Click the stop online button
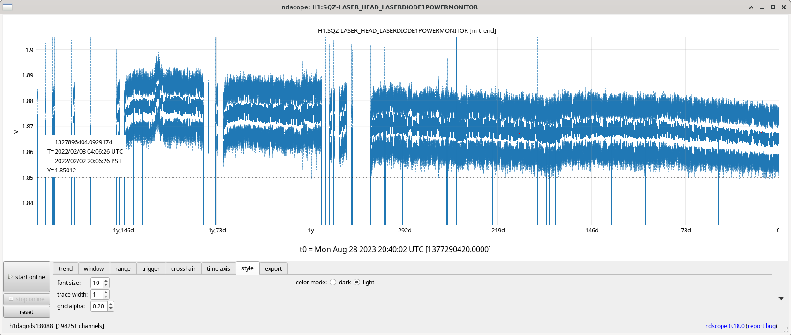Image resolution: width=791 pixels, height=335 pixels. tap(27, 299)
